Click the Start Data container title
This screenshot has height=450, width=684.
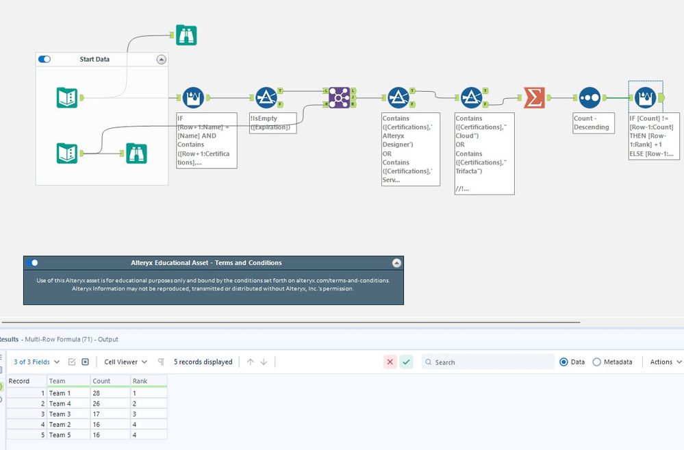click(x=94, y=60)
